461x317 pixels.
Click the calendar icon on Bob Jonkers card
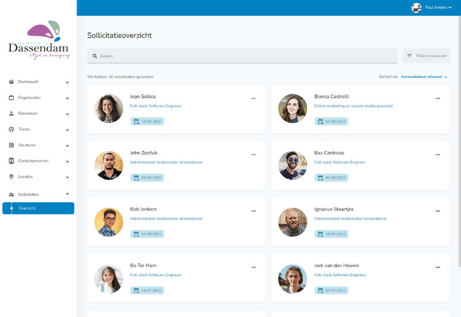point(136,234)
